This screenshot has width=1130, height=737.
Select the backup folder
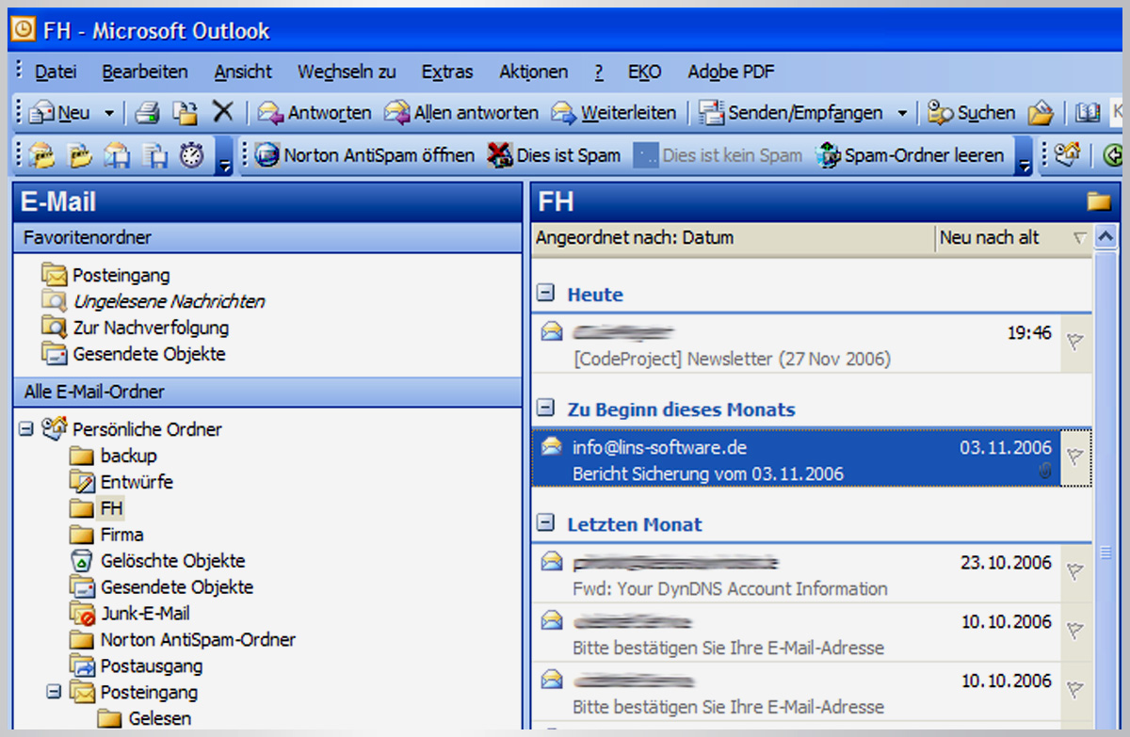[128, 456]
